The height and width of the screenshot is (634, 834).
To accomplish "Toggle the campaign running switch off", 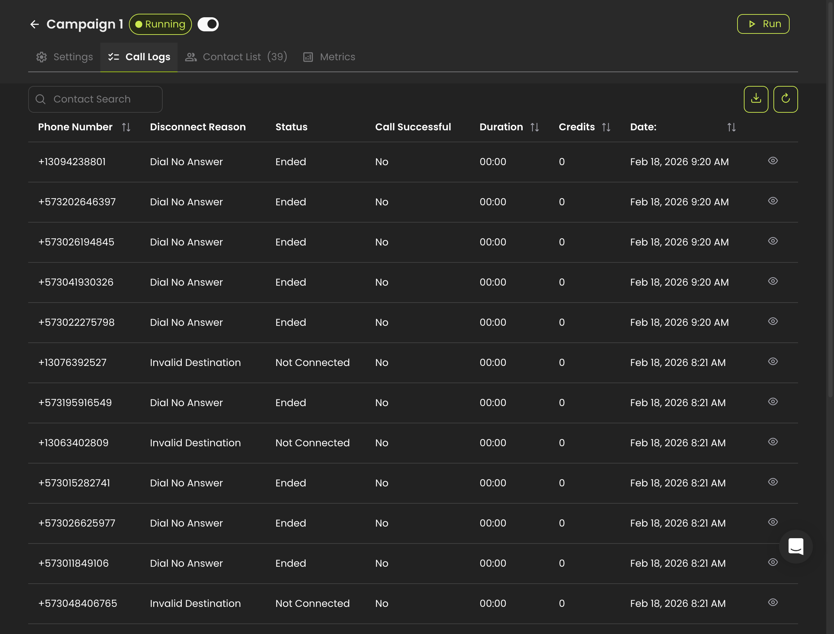I will coord(208,25).
